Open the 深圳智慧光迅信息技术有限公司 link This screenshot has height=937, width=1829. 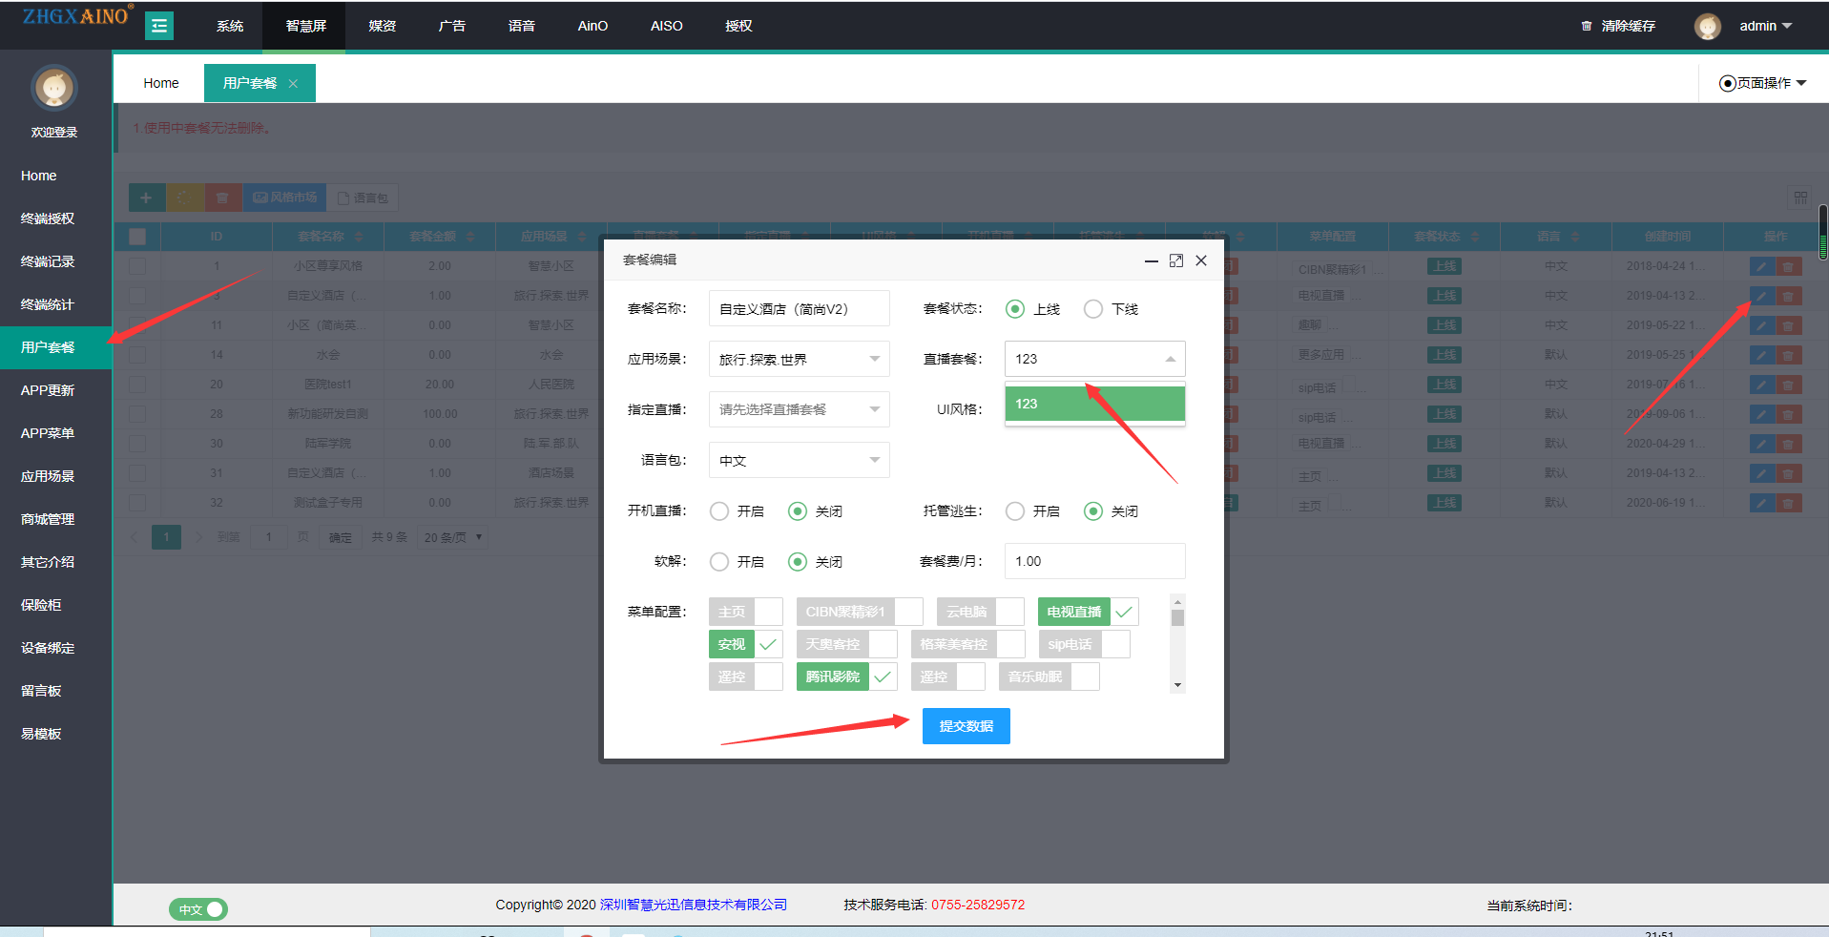coord(693,905)
